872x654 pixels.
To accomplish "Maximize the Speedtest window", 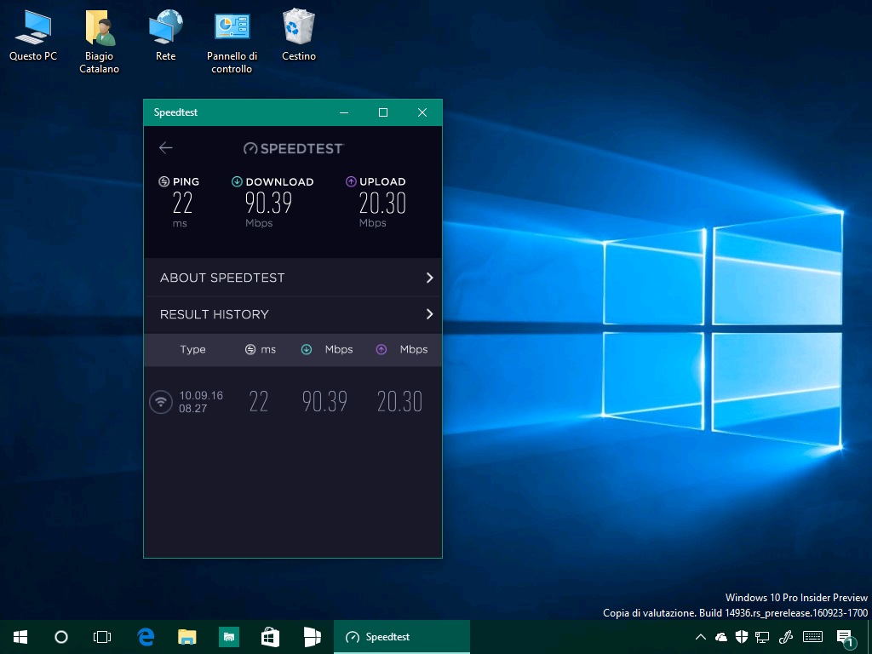I will click(383, 112).
